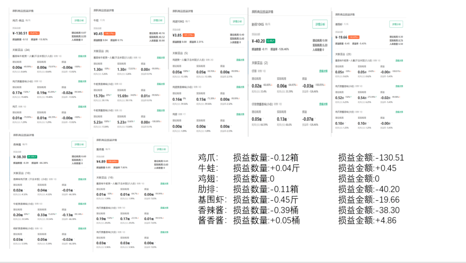Click 详情分析 button in 鸡翅10KG panel

pos(236,21)
